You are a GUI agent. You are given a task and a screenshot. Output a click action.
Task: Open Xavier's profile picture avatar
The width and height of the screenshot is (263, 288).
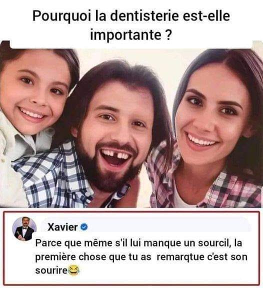tap(24, 229)
